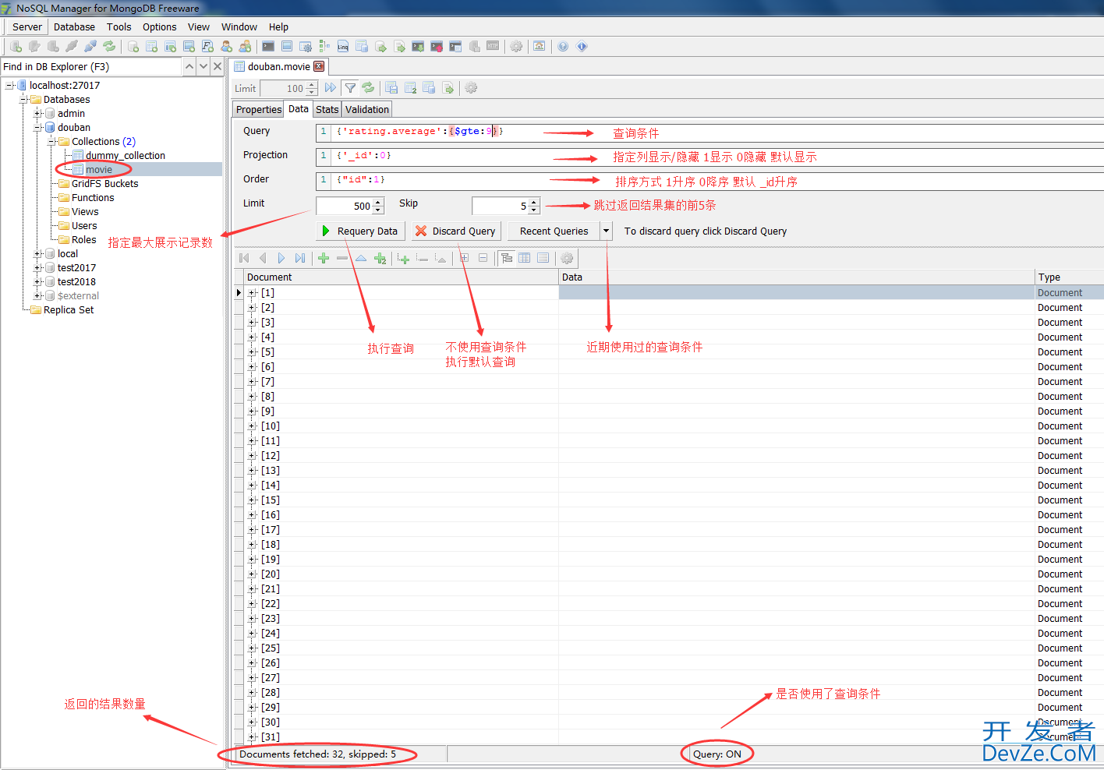
Task: Click the question mark help icon
Action: click(563, 47)
